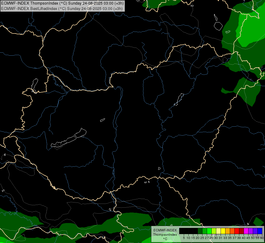Click the '31' tick label in legend

point(221,238)
